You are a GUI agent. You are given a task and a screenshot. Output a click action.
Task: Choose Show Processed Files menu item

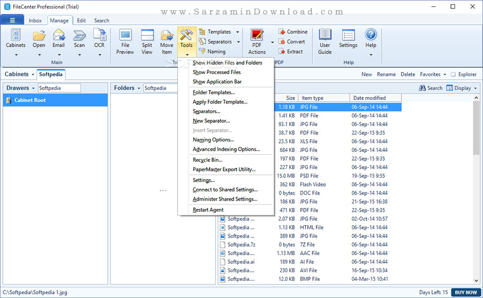tap(217, 72)
